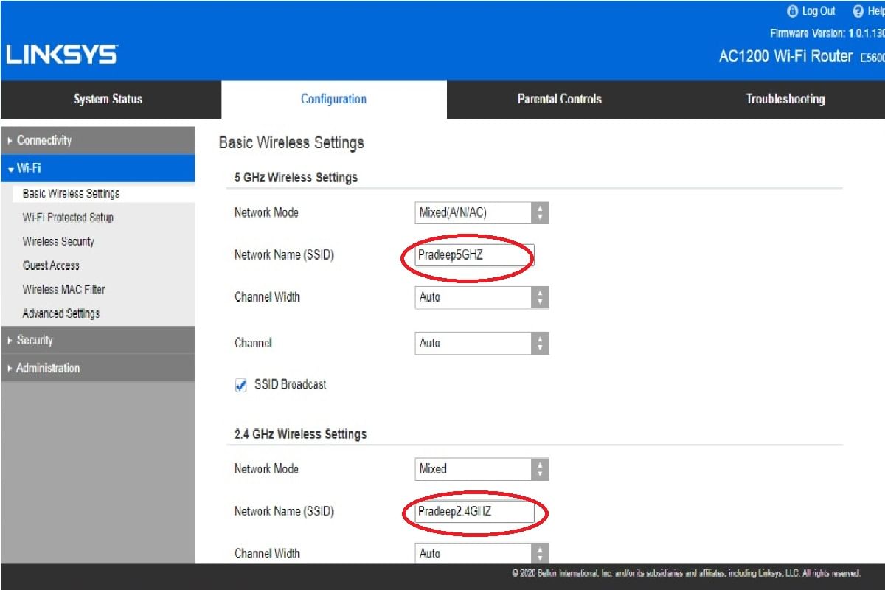Open the Troubleshooting tab

click(785, 99)
